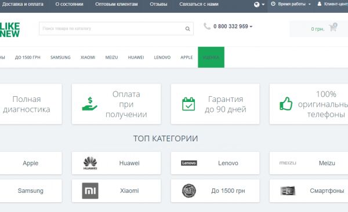Viewport: 348px width, 212px height.
Task: Click the Гарантия до 90 дней text
Action: (x=226, y=104)
